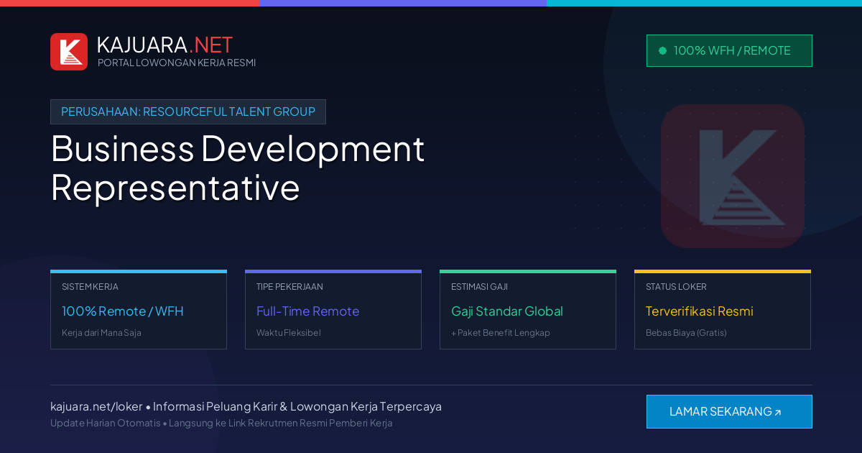Click the "+ Paket Benefit Lengkap" text
Viewport: 862px width, 453px height.
click(x=501, y=333)
